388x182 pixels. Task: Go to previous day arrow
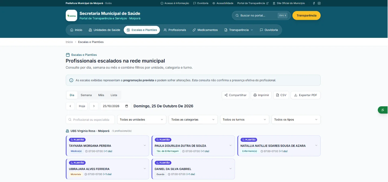[x=70, y=106]
